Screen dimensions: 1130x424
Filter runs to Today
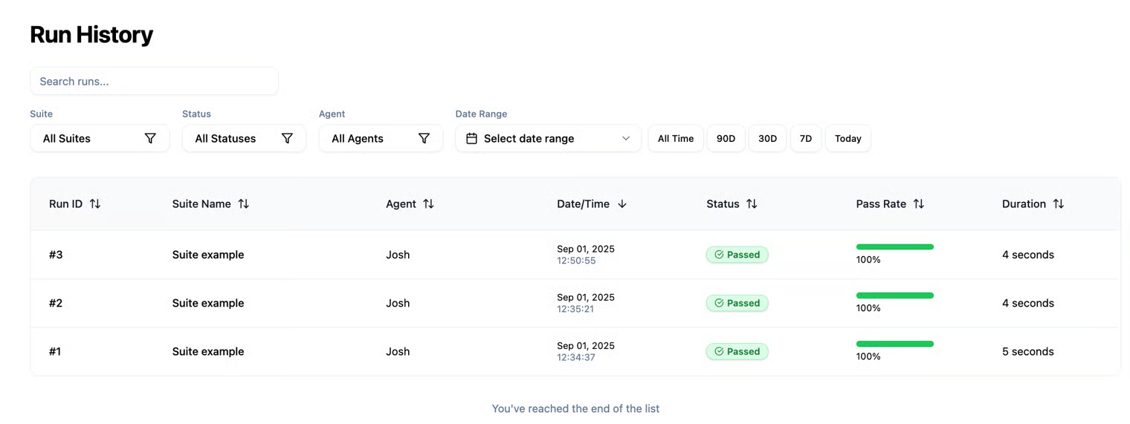click(847, 138)
